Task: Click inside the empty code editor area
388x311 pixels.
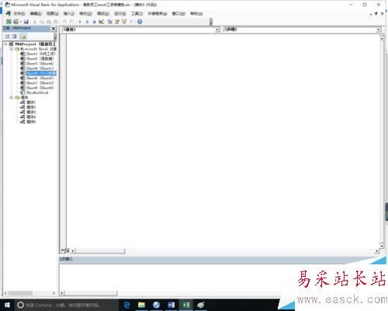Action: [223, 142]
